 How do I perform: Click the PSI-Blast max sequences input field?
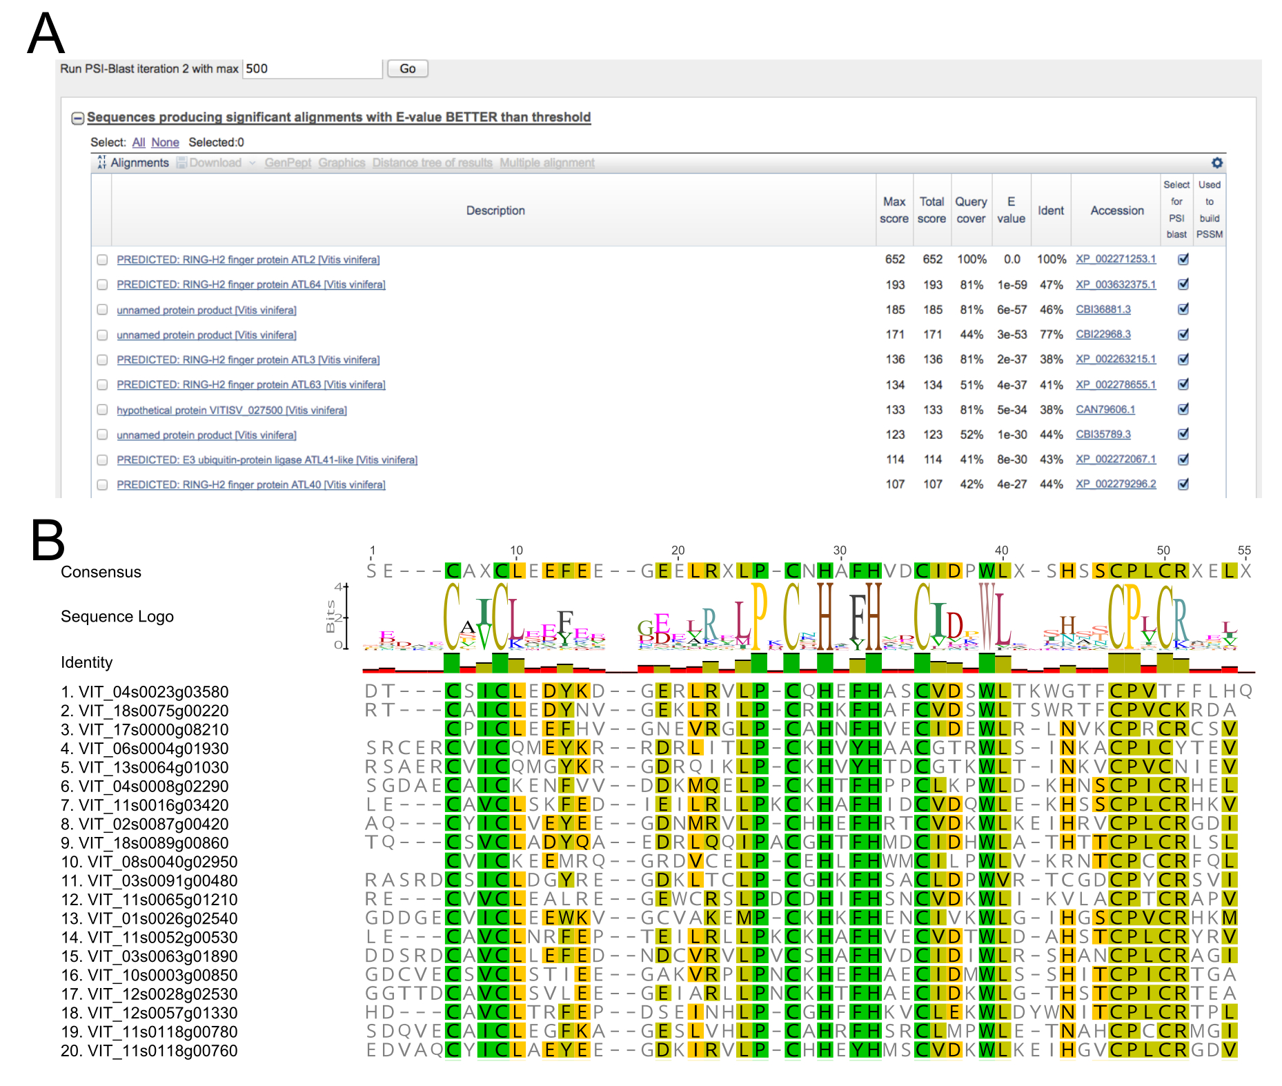coord(312,69)
